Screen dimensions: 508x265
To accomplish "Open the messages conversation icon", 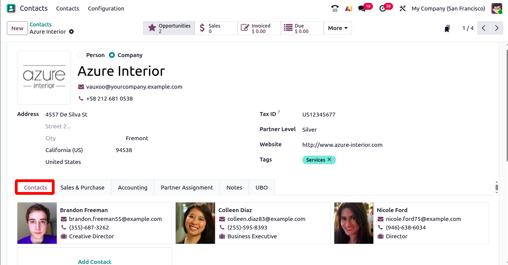I will click(362, 9).
